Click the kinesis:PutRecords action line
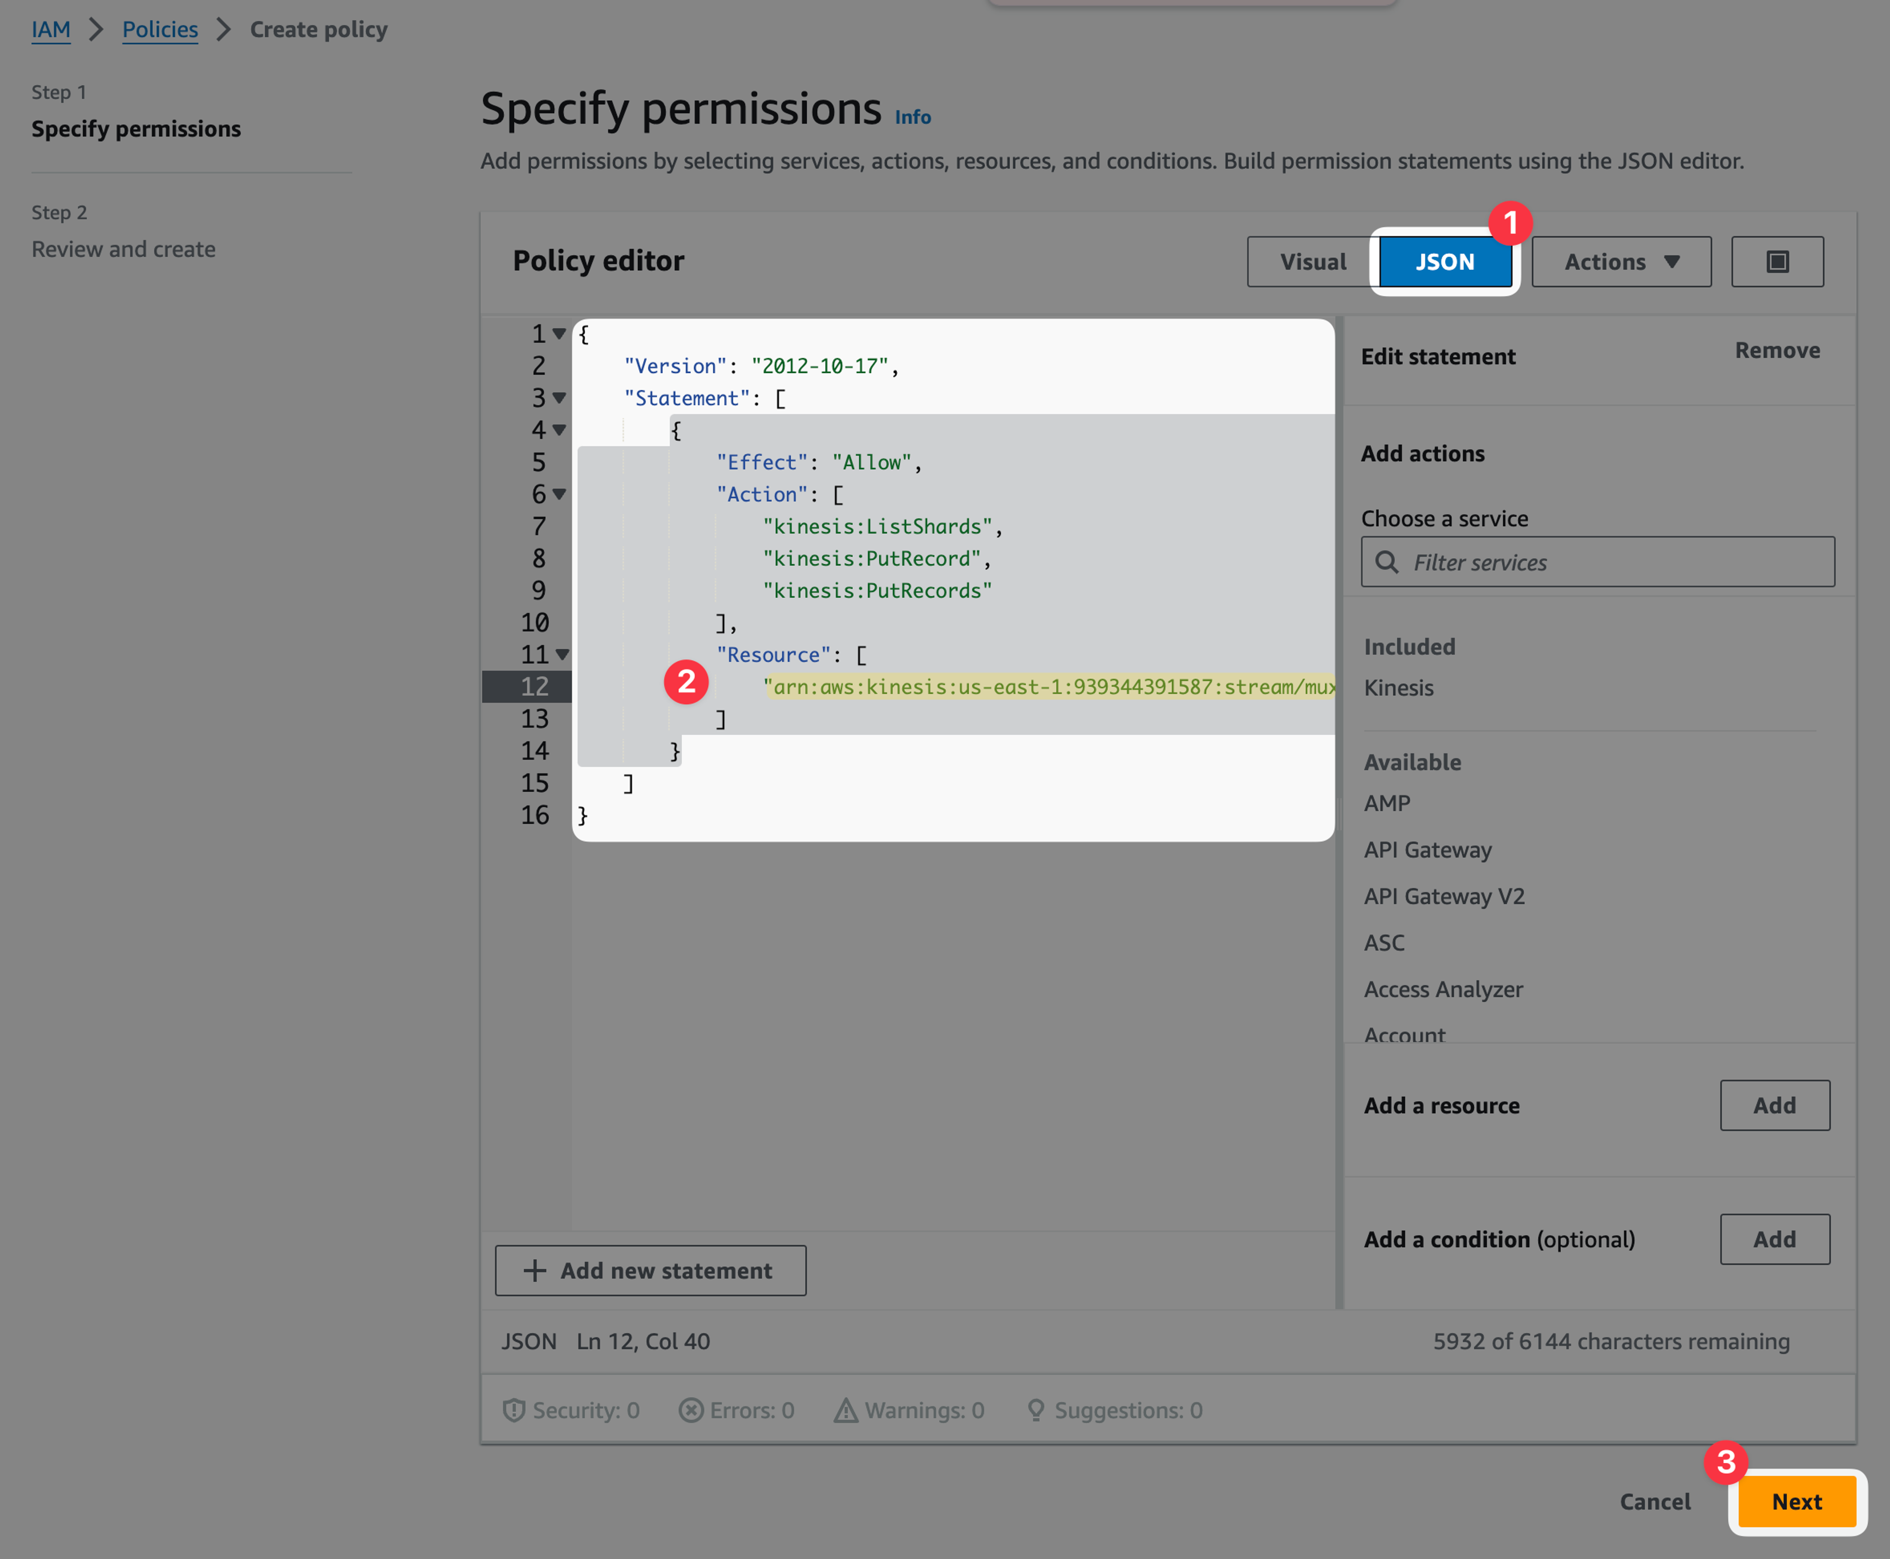The image size is (1890, 1559). pos(876,591)
